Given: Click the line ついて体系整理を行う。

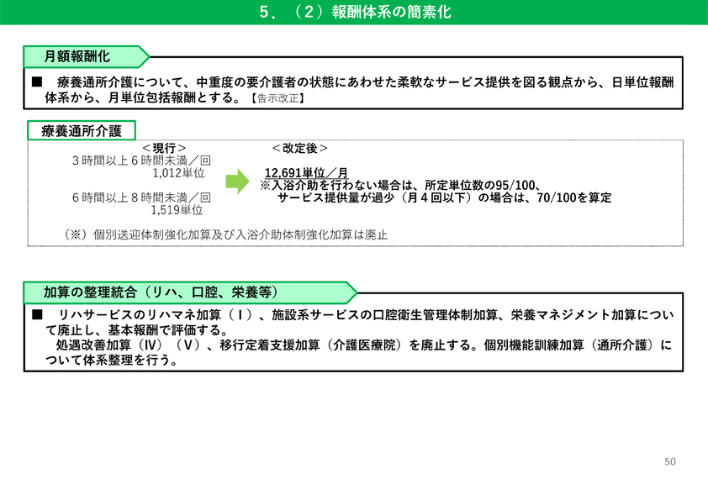Looking at the screenshot, I should pos(112,361).
